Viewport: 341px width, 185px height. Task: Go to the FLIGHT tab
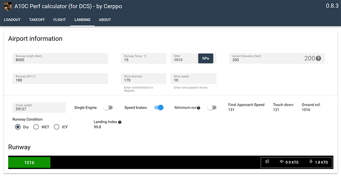click(59, 20)
